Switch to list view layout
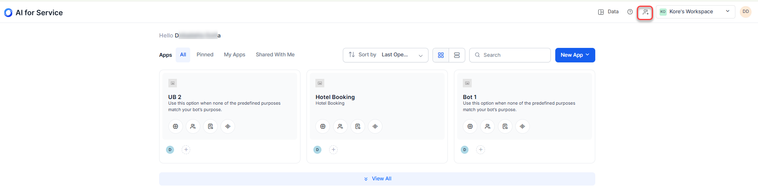Screen dimensions: 758x190 point(457,55)
